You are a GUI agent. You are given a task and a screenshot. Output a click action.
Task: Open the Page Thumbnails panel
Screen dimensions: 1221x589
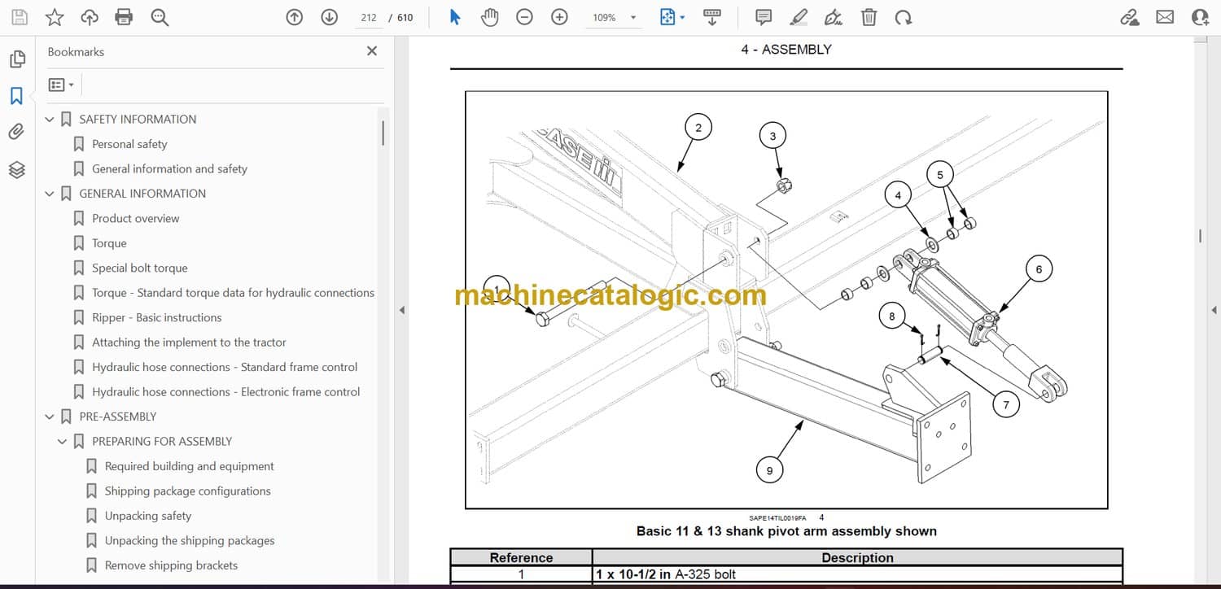tap(17, 59)
